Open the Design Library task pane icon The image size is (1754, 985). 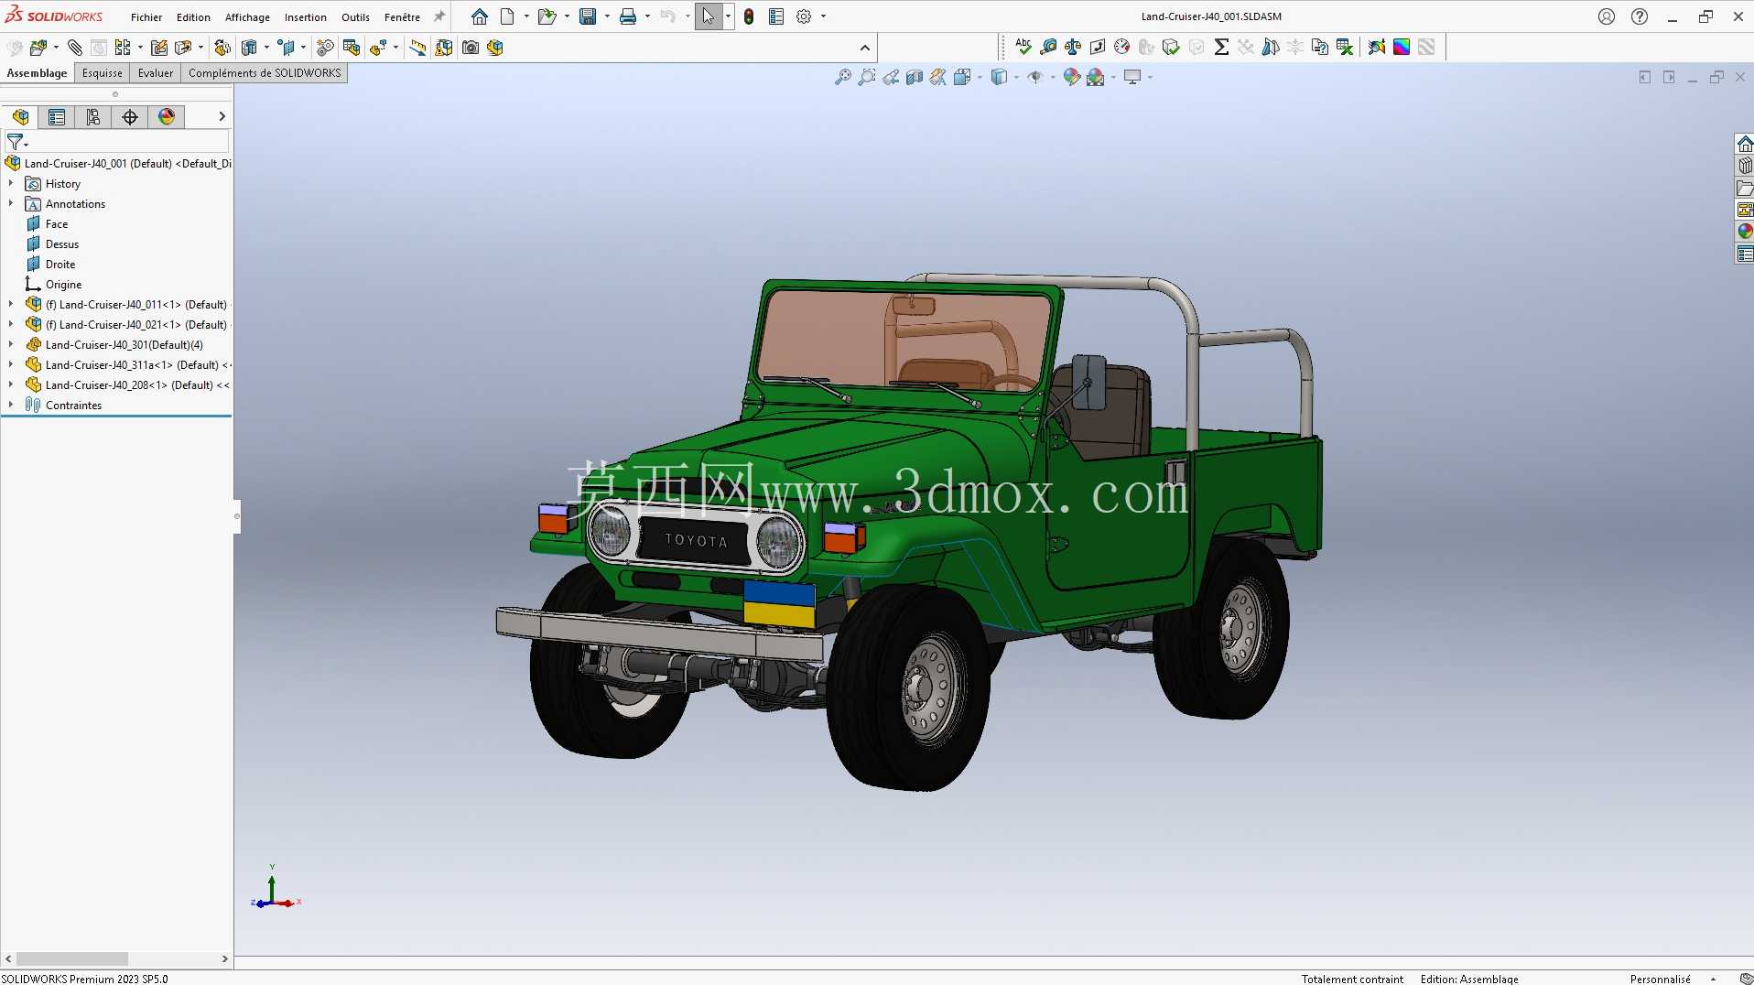[1745, 166]
